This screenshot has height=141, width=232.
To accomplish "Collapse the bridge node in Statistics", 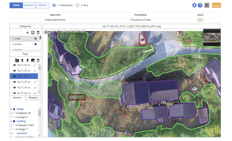I will (x=11, y=109).
